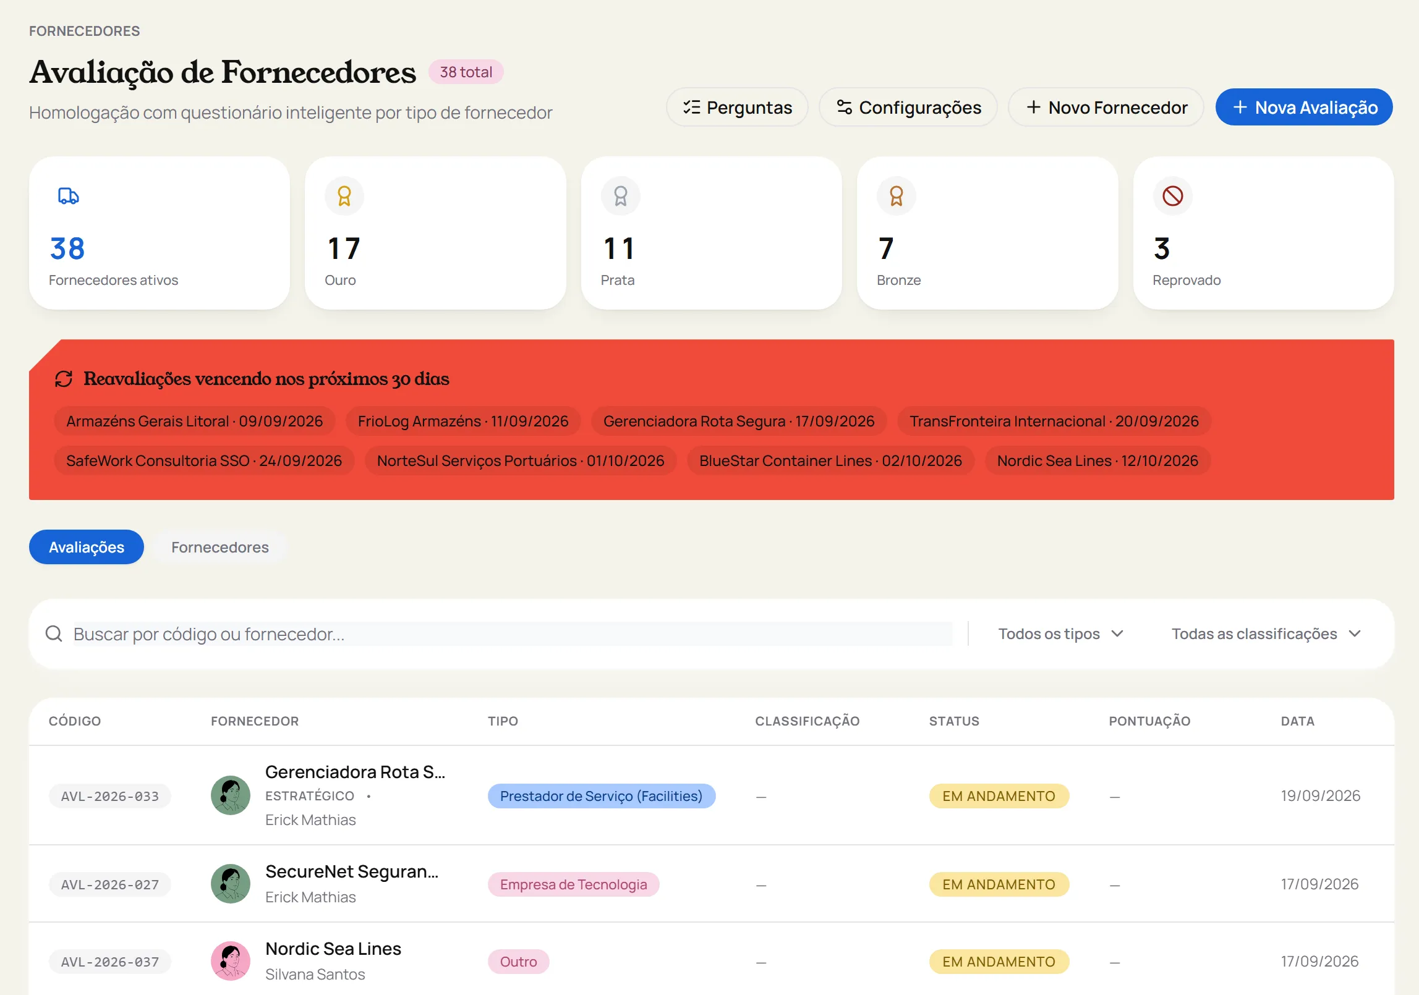Click FrioLog Armazéns · 11/09/2026 chip
The width and height of the screenshot is (1419, 995).
point(463,421)
